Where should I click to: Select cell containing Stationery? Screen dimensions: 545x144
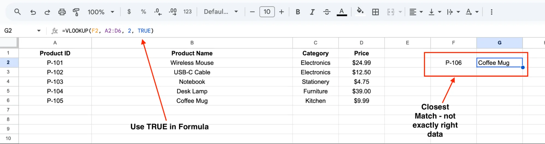coord(315,82)
